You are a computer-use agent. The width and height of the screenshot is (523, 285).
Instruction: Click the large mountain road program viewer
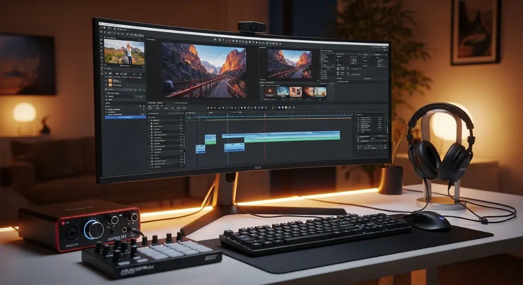[204, 70]
